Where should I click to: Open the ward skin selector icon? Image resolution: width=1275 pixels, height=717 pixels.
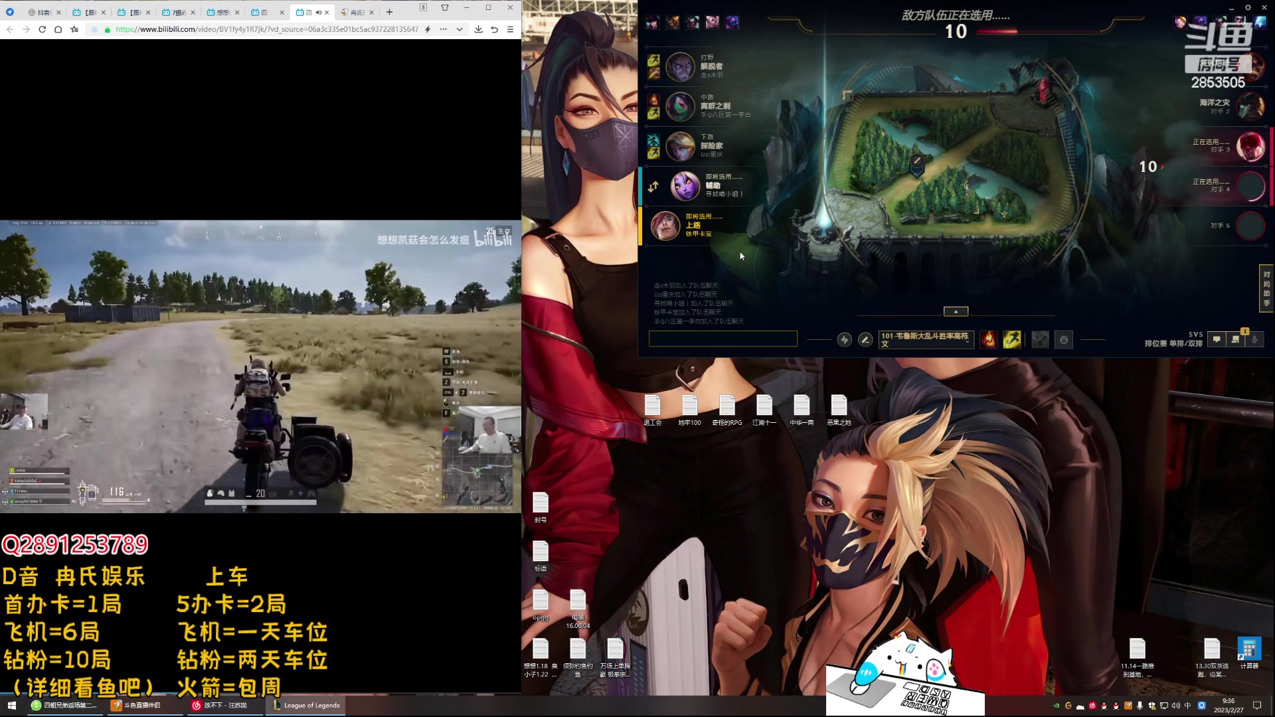1041,340
